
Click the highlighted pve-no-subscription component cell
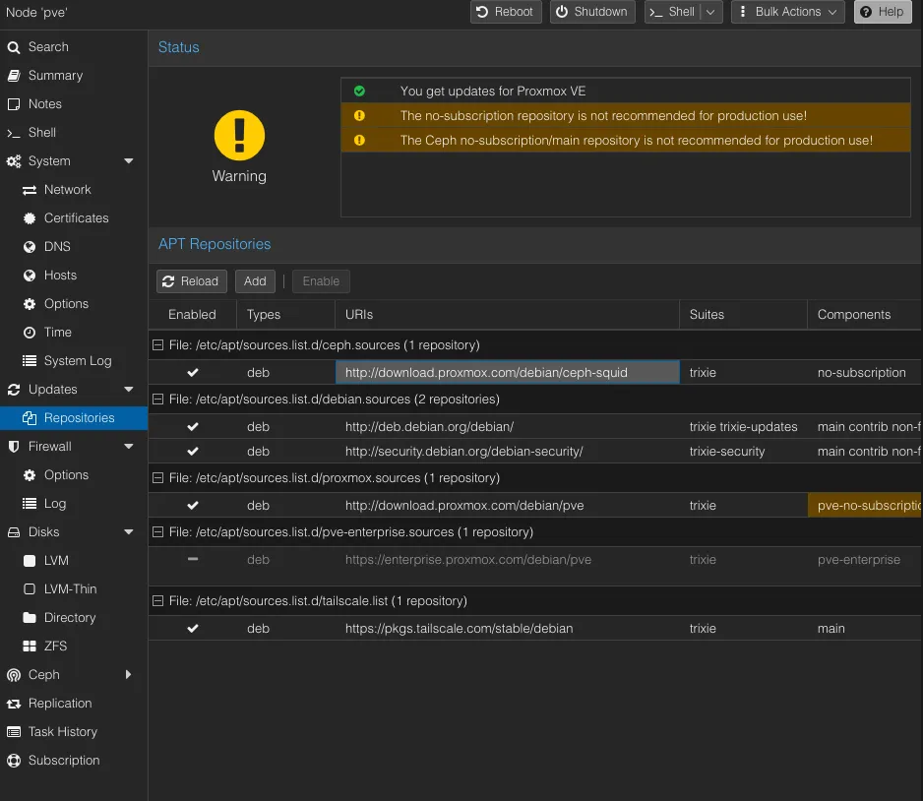tap(864, 506)
